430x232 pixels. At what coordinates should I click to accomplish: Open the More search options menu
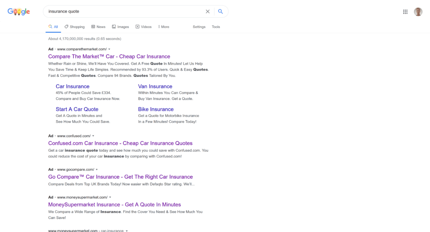pyautogui.click(x=164, y=27)
